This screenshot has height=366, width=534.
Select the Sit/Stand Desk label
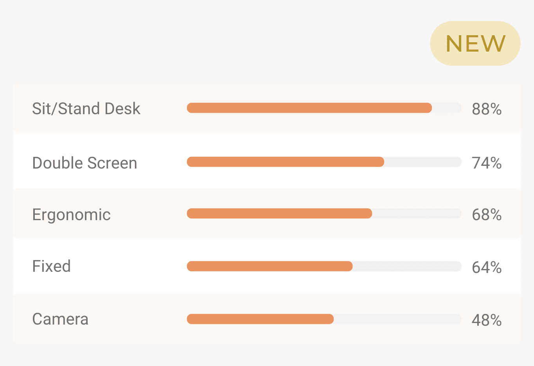(86, 109)
